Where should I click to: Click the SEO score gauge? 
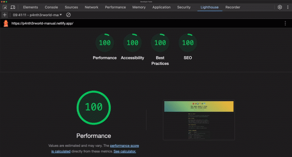pos(188,43)
